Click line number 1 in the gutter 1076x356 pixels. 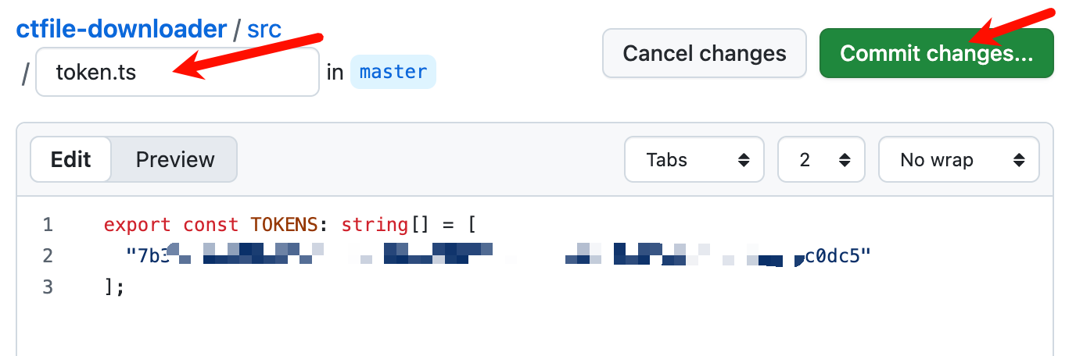[48, 226]
